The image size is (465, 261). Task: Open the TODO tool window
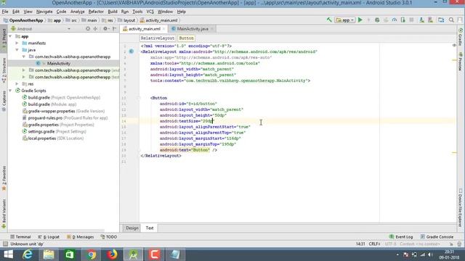click(108, 237)
